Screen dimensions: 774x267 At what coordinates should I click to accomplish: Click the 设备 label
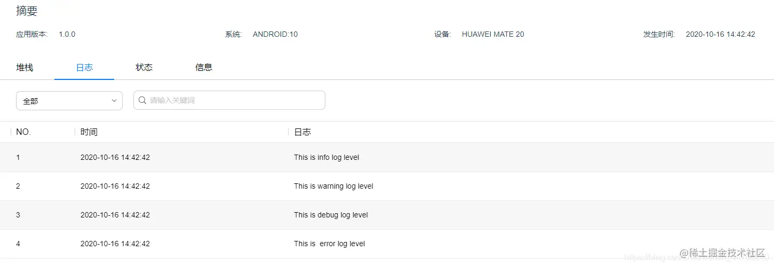click(443, 34)
